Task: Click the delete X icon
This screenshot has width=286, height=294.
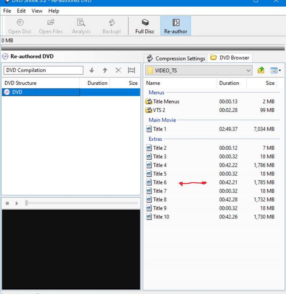Action: 118,71
